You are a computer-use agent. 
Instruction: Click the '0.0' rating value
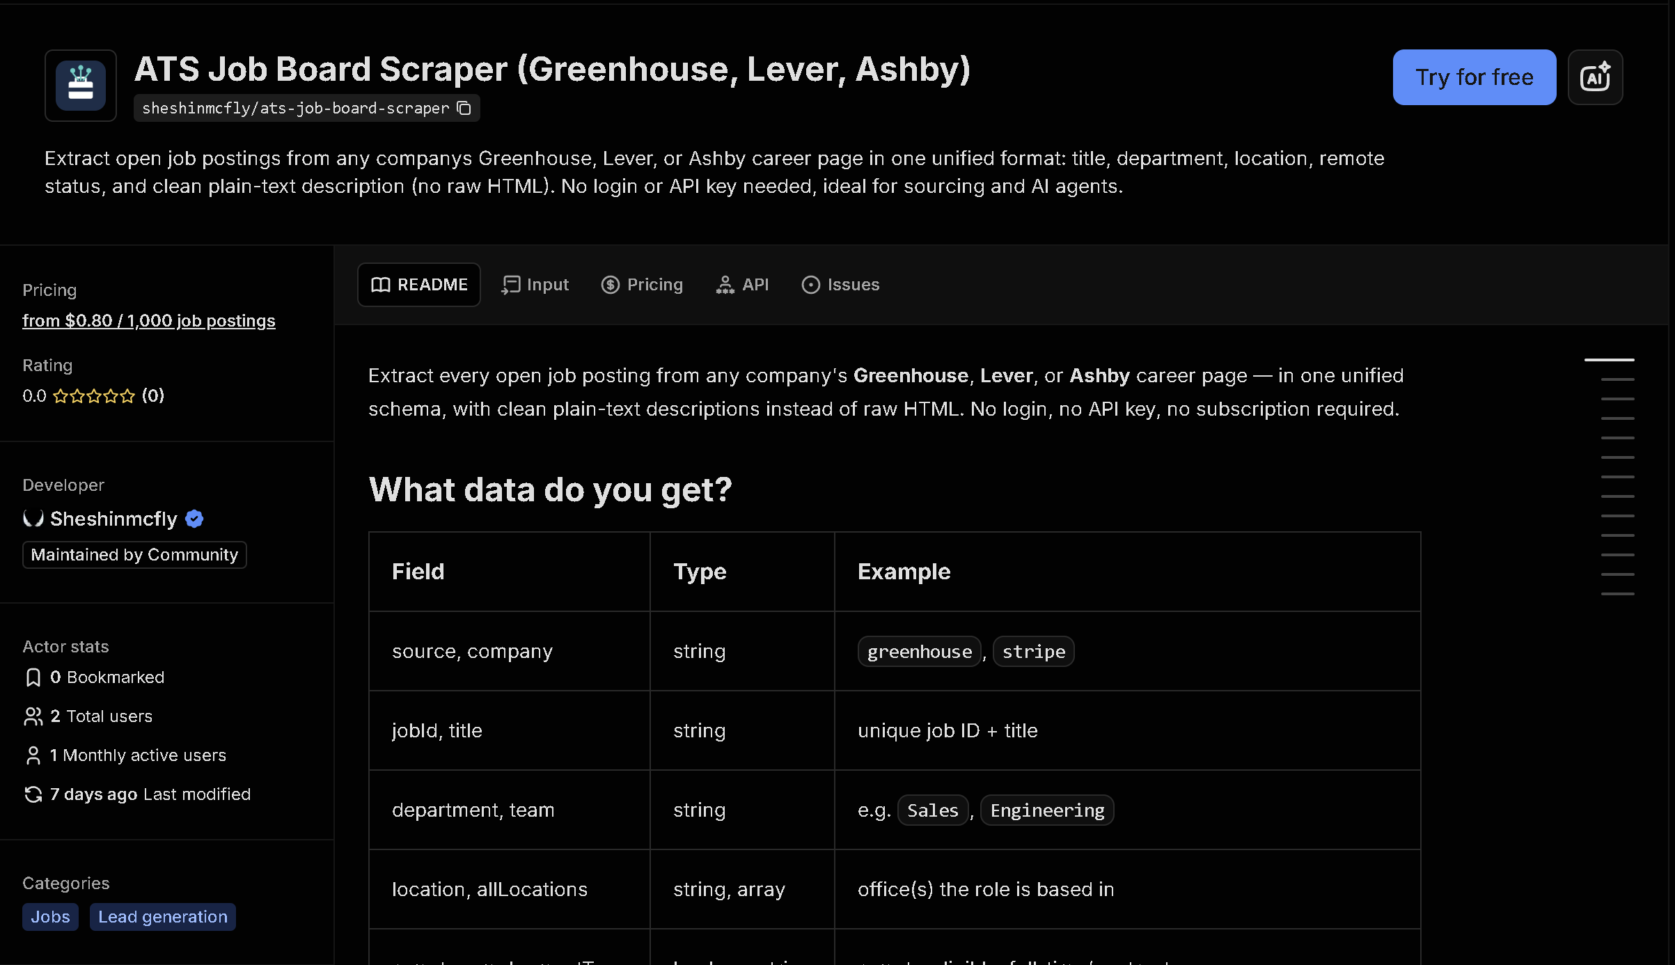point(34,396)
